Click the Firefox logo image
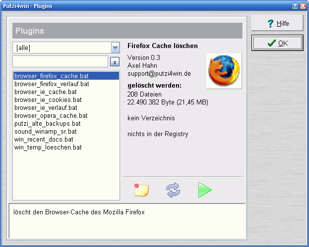 pyautogui.click(x=224, y=71)
